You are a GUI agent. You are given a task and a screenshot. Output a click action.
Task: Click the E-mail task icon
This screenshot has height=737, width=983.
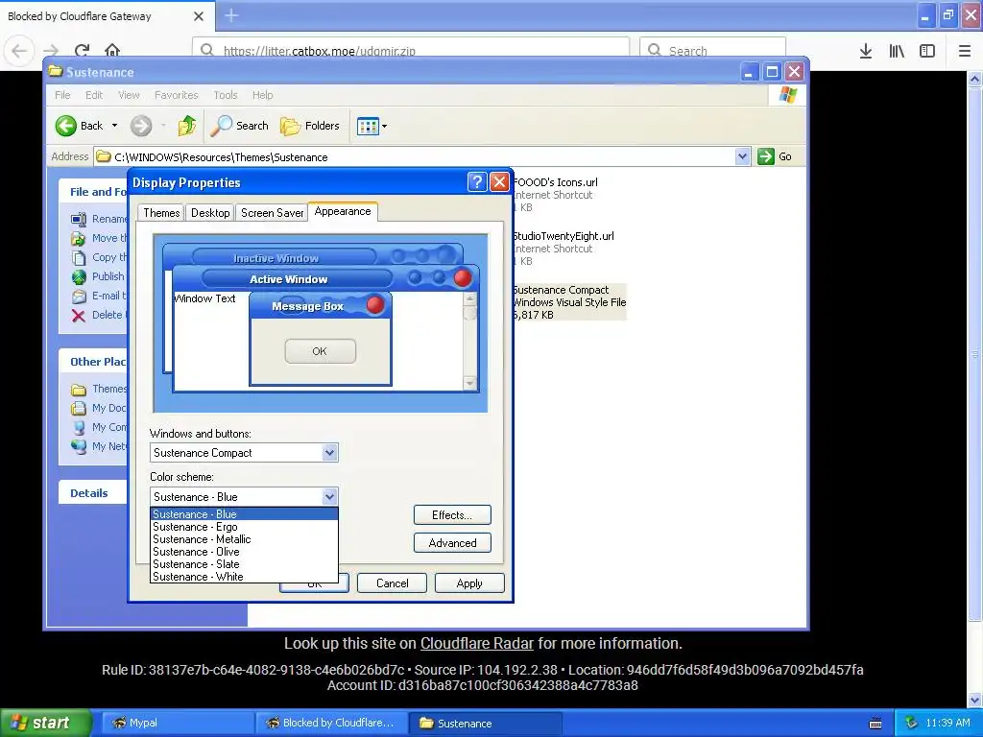tap(79, 296)
